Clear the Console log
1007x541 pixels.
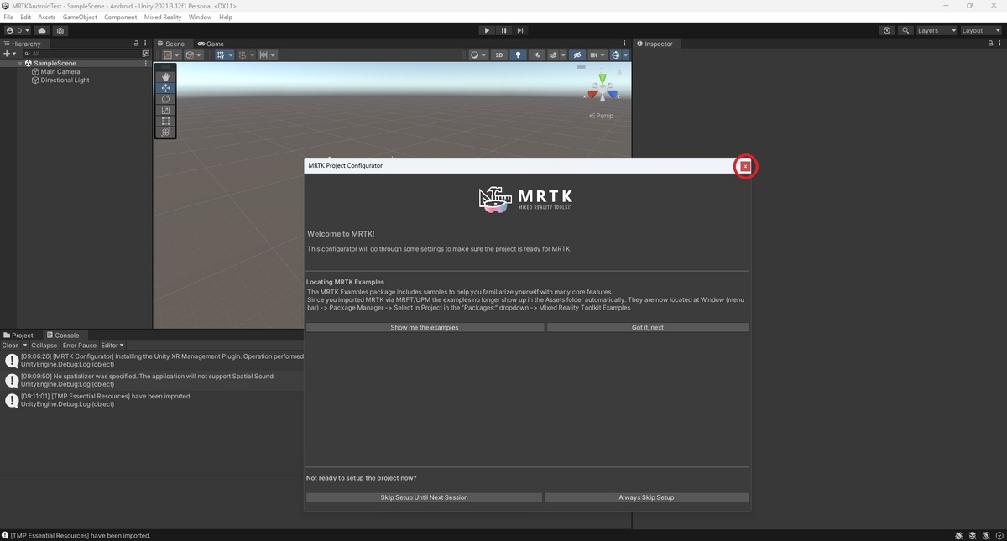(x=10, y=346)
